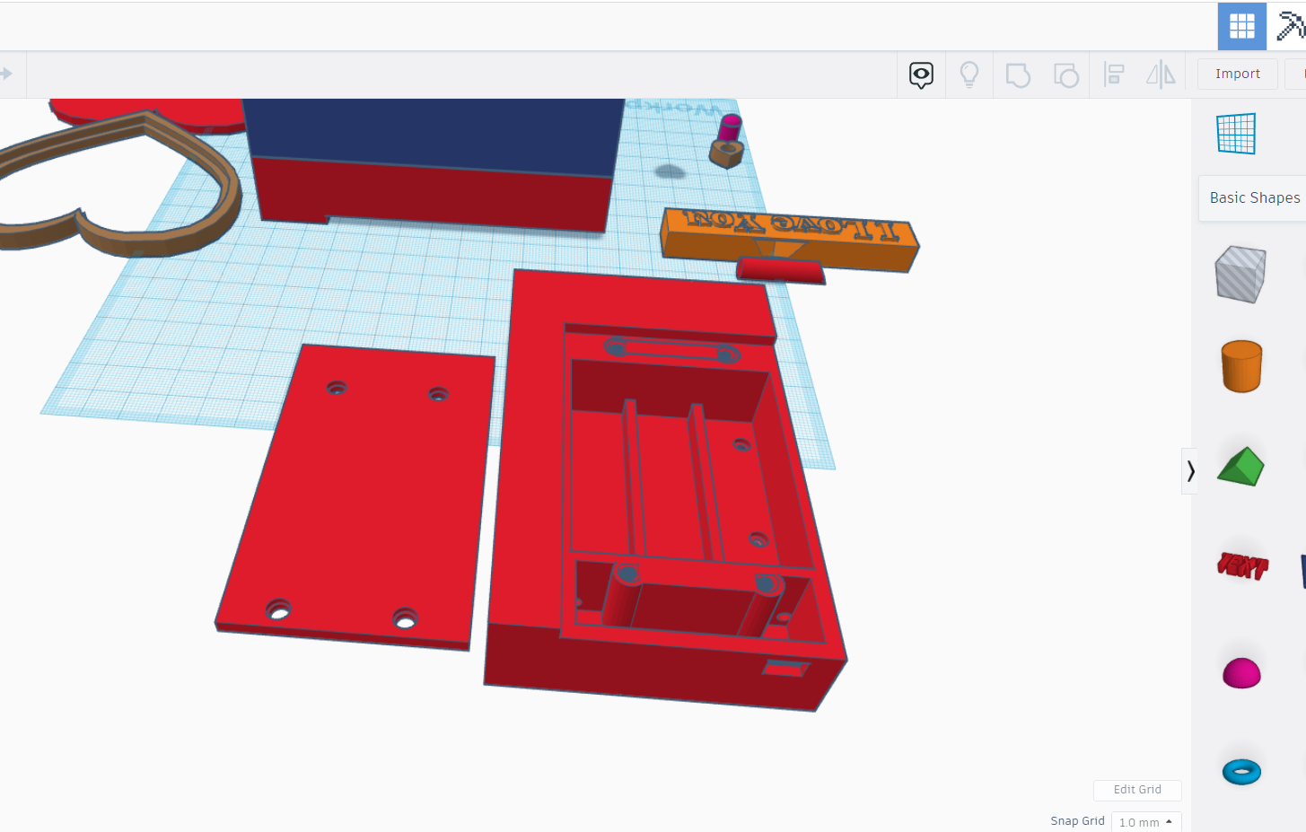Click the Import button

tap(1238, 74)
